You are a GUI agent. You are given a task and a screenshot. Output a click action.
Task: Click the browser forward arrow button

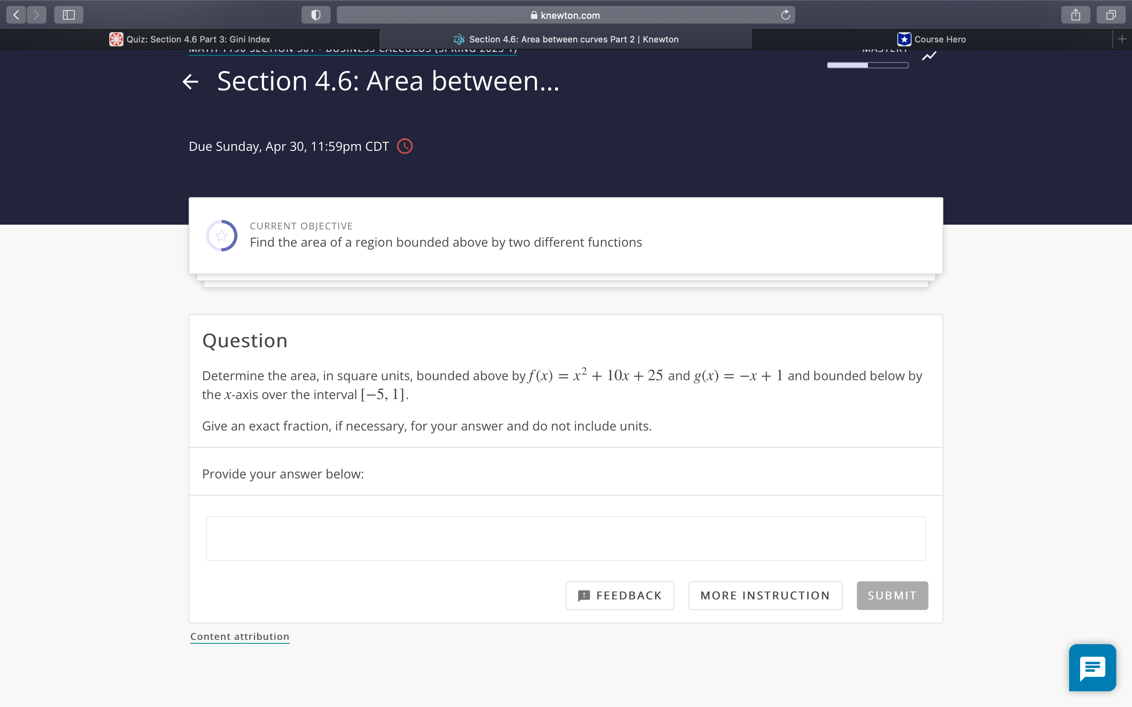(x=37, y=15)
